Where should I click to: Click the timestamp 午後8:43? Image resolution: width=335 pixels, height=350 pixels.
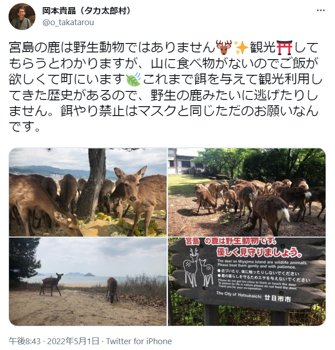pyautogui.click(x=25, y=341)
